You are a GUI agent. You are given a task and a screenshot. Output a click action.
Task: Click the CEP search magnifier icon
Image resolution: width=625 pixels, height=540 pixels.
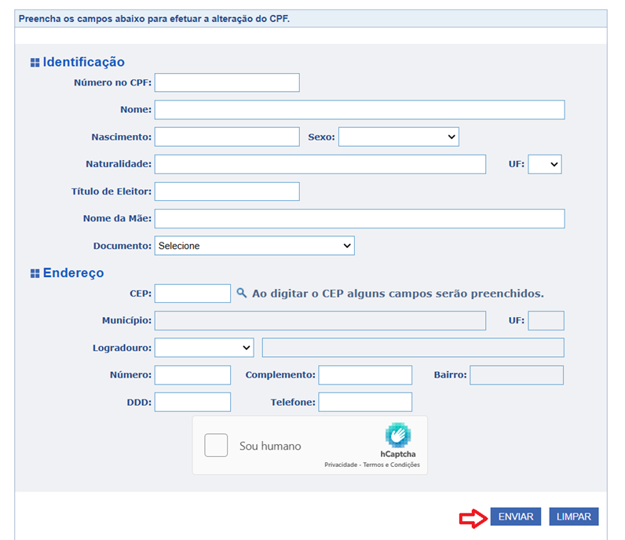coord(242,294)
